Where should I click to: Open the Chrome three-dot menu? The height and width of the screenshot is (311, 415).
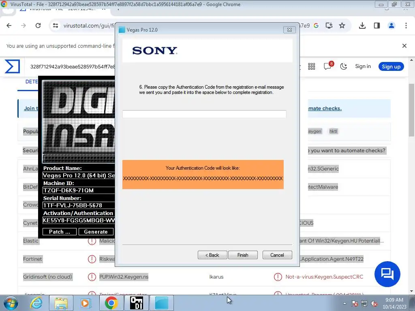click(x=406, y=26)
